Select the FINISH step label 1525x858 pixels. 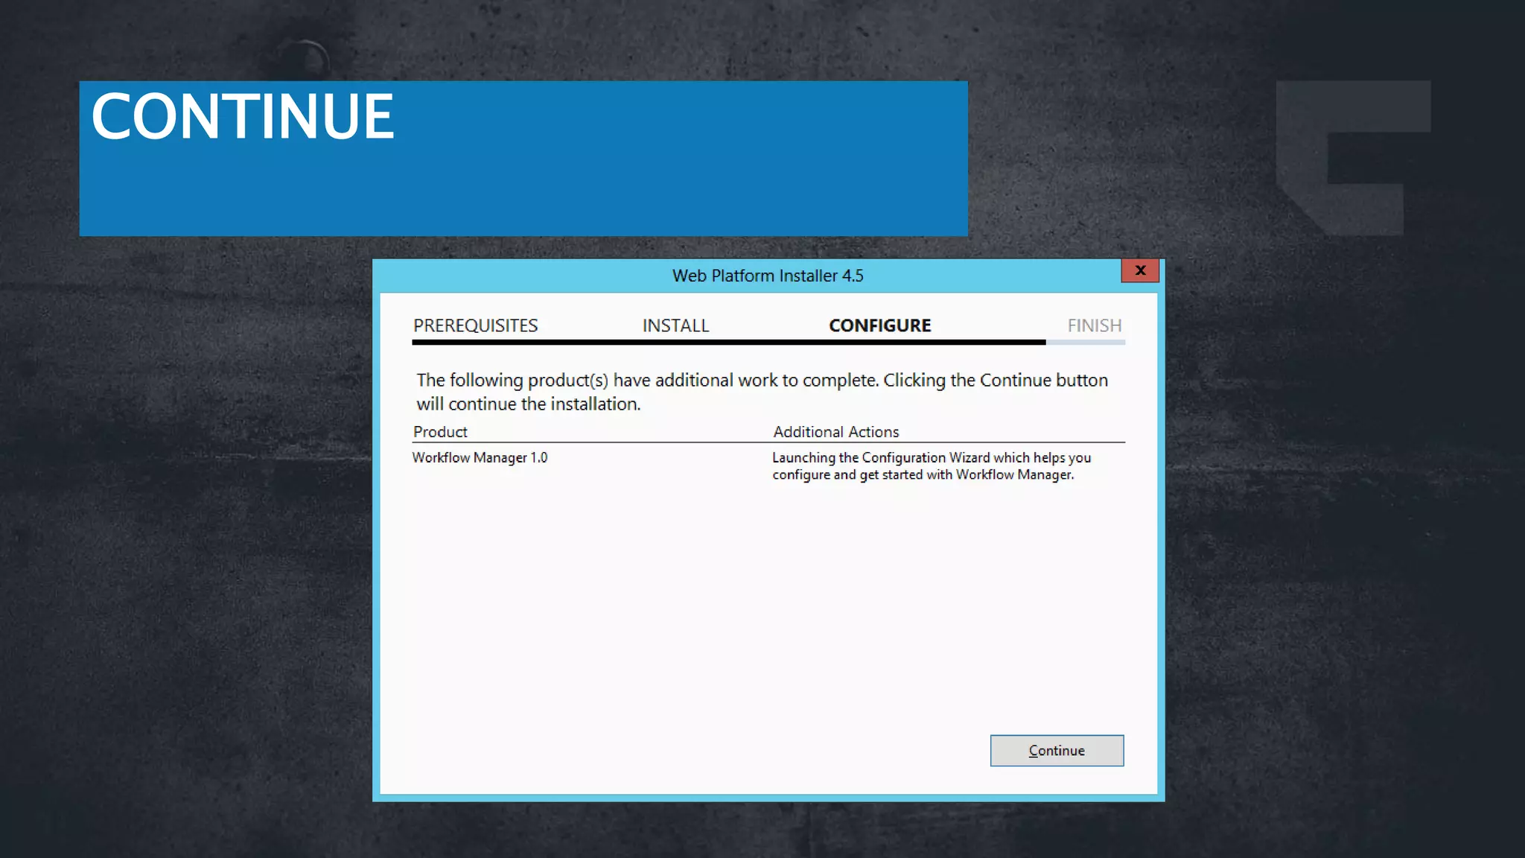[1094, 325]
